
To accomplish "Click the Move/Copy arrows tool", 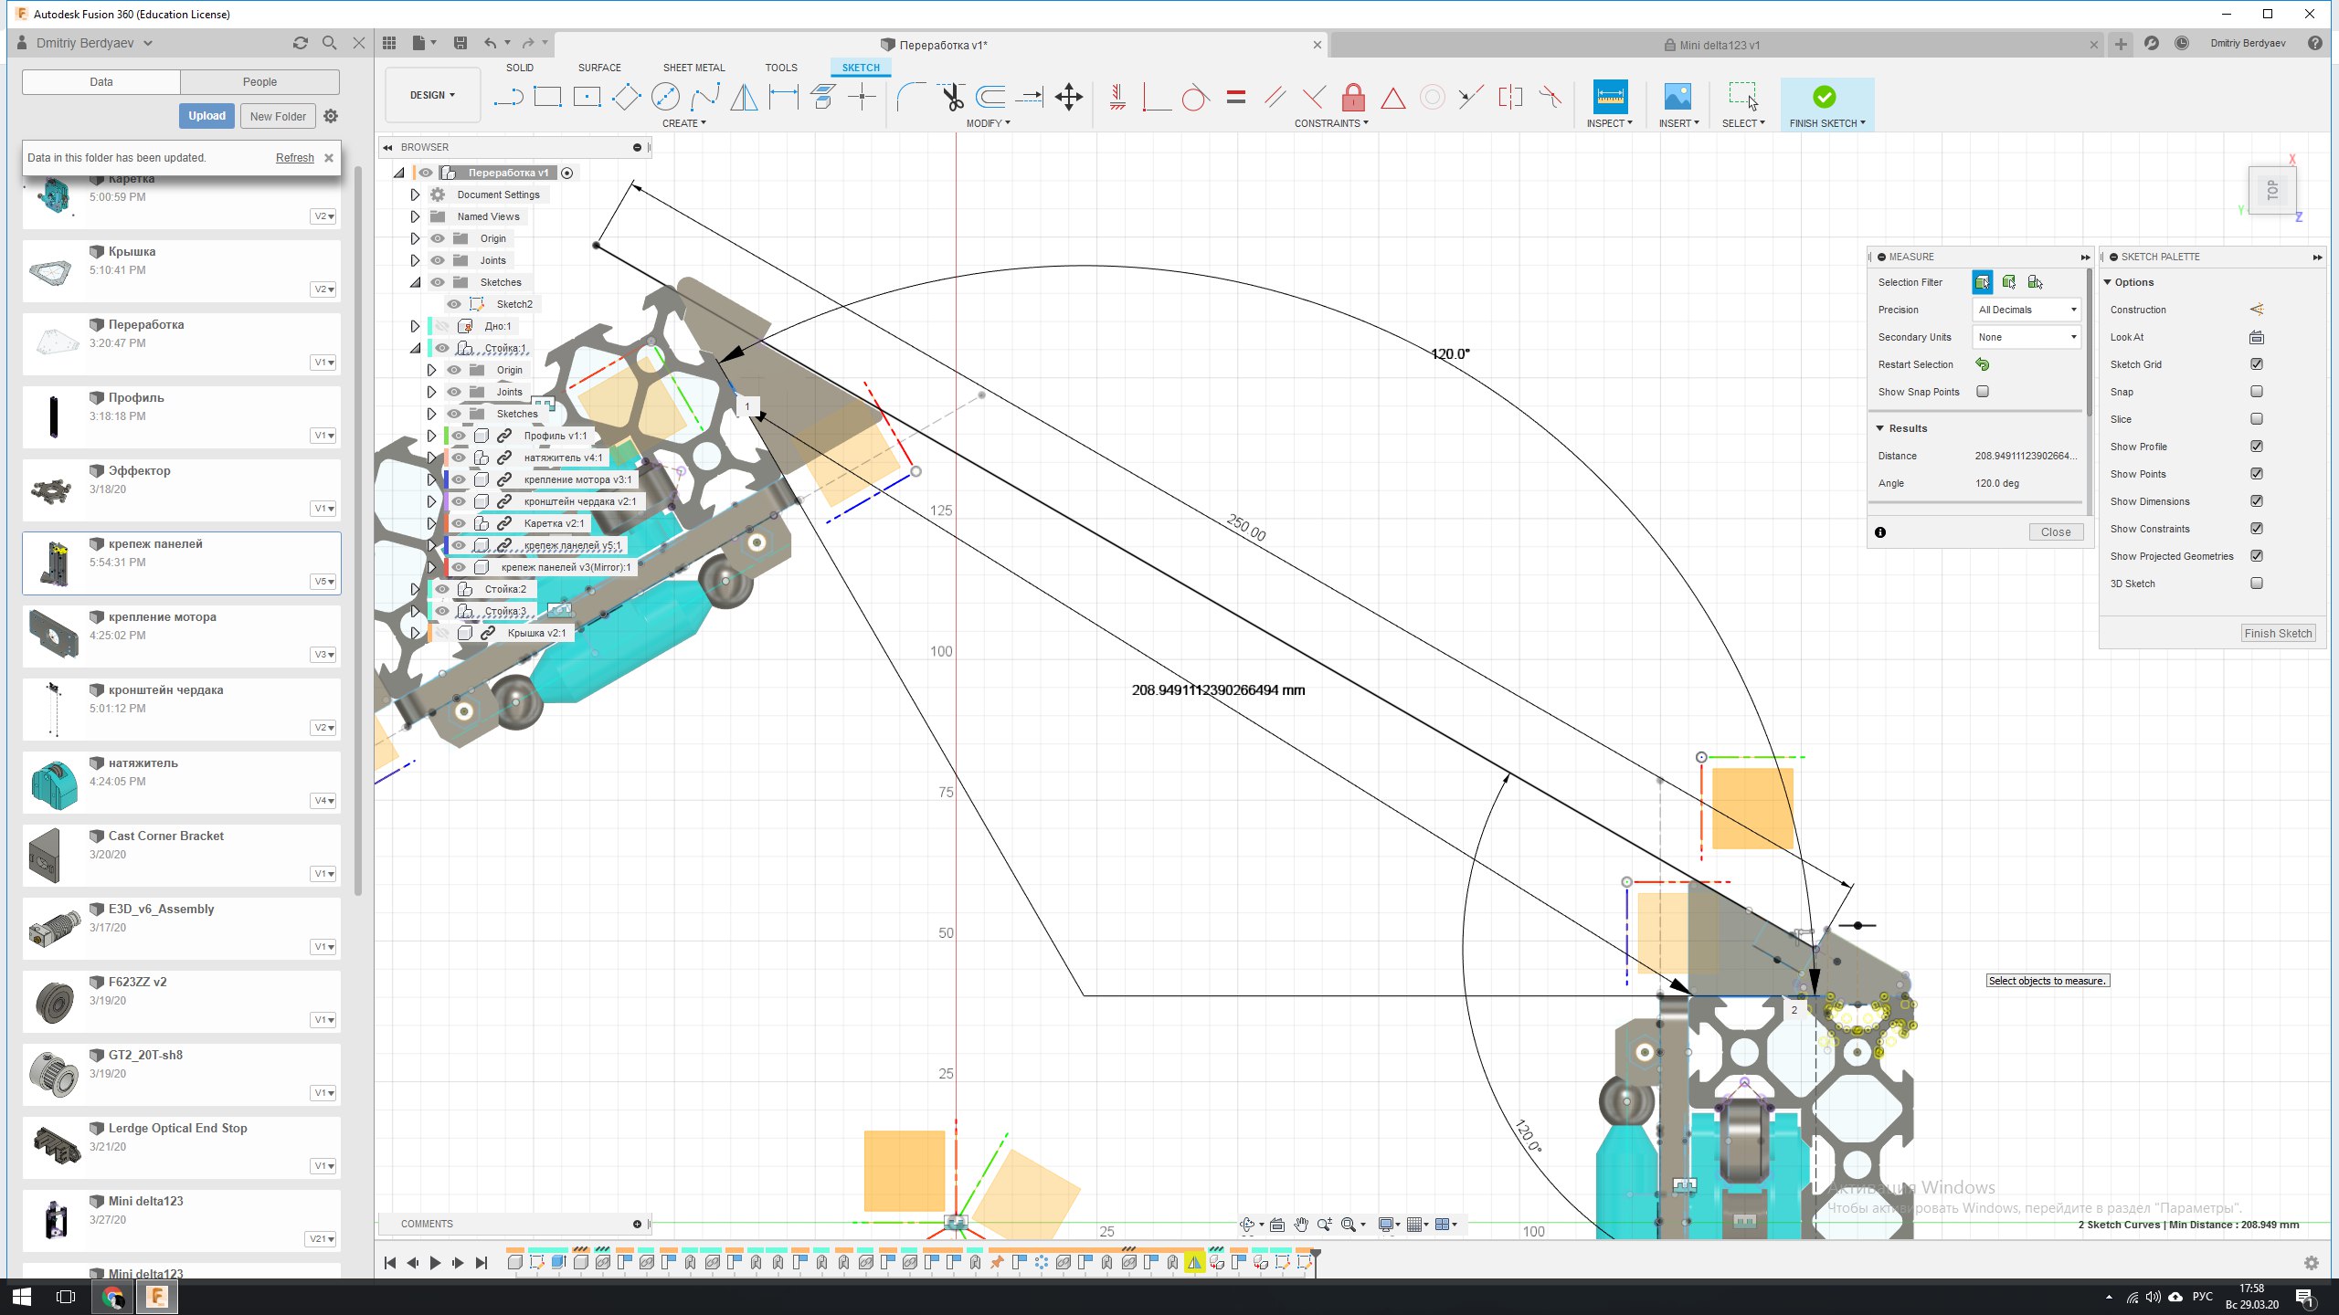I will pyautogui.click(x=1068, y=97).
